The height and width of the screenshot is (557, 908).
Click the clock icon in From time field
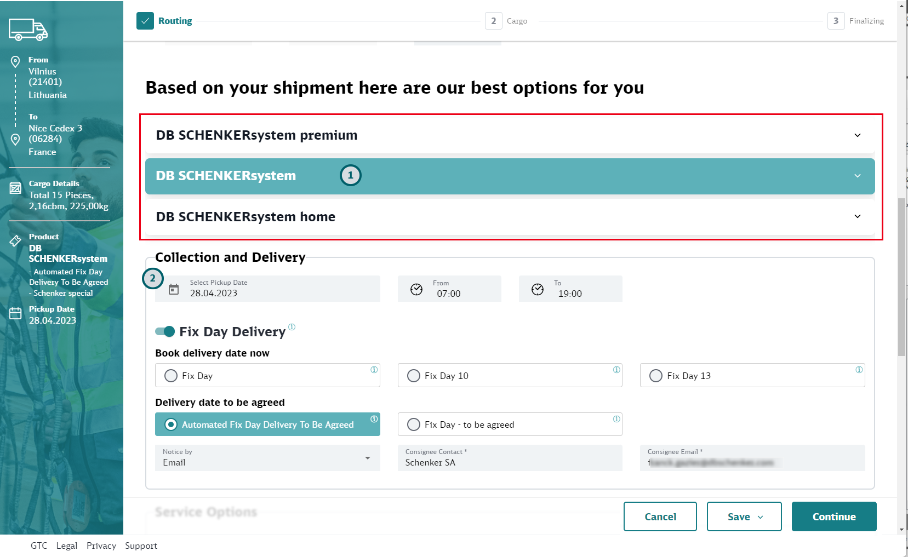(416, 289)
